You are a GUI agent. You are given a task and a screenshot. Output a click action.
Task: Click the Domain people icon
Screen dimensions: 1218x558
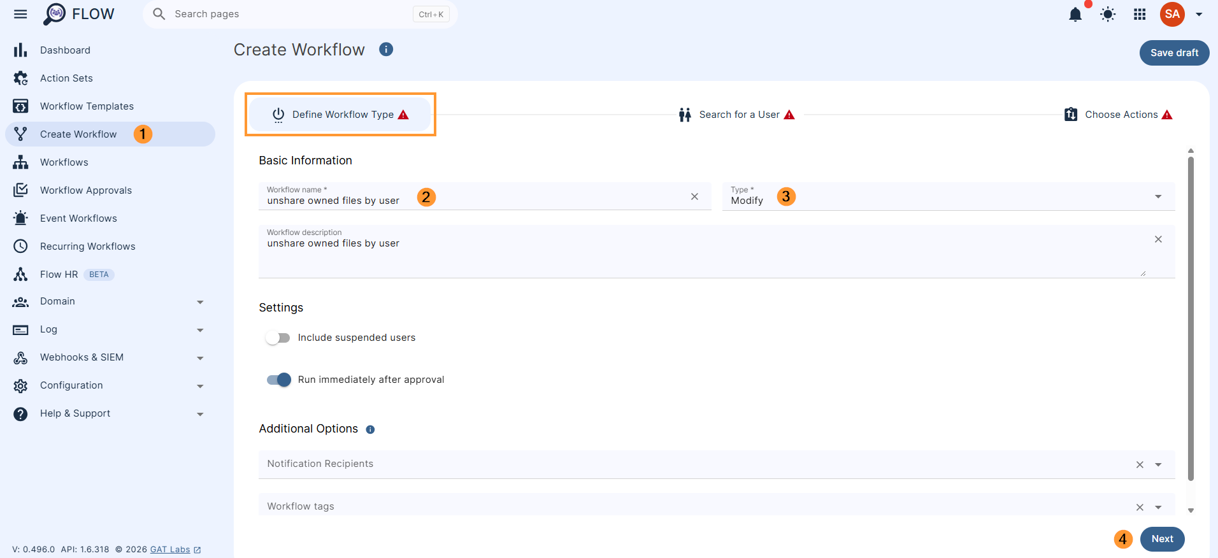(x=20, y=301)
